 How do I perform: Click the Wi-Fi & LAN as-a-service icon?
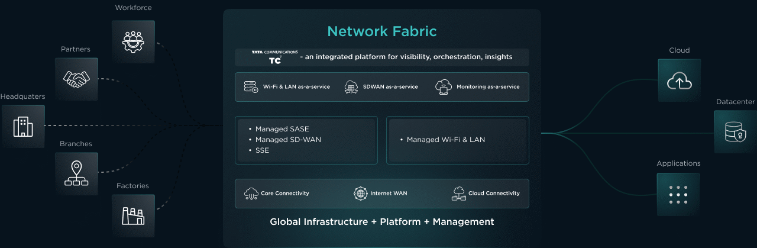(x=251, y=87)
